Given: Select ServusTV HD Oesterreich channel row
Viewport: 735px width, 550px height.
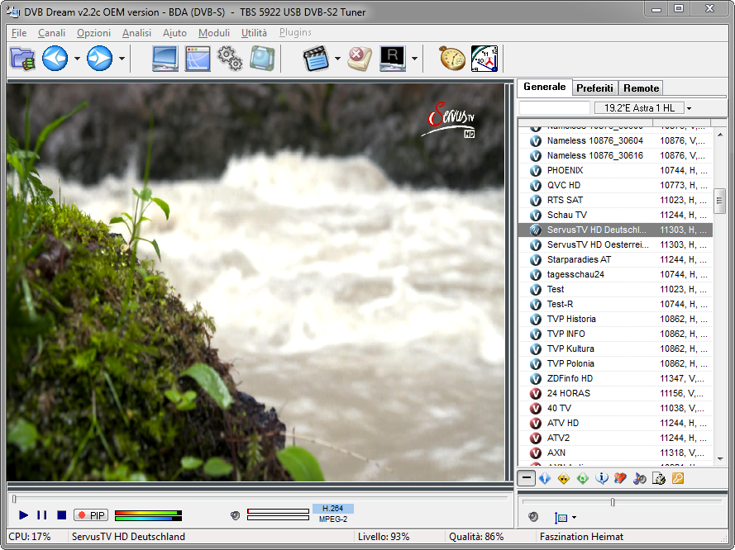Looking at the screenshot, I should click(x=615, y=244).
